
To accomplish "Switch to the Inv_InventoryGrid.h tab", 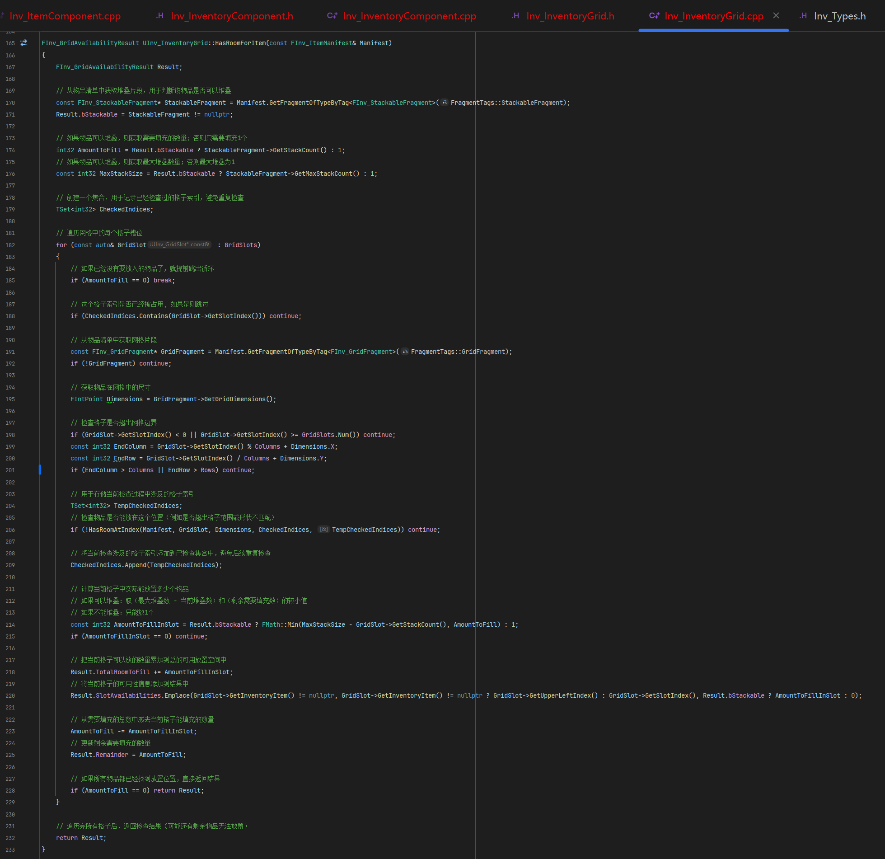I will tap(570, 16).
